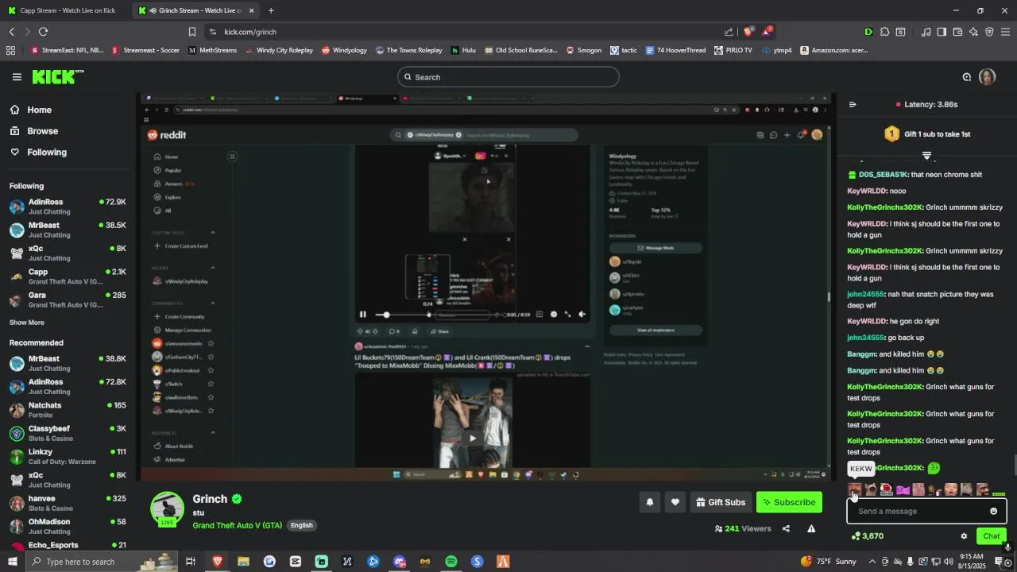Open the Hulu bookmark
The height and width of the screenshot is (572, 1017).
click(x=463, y=50)
